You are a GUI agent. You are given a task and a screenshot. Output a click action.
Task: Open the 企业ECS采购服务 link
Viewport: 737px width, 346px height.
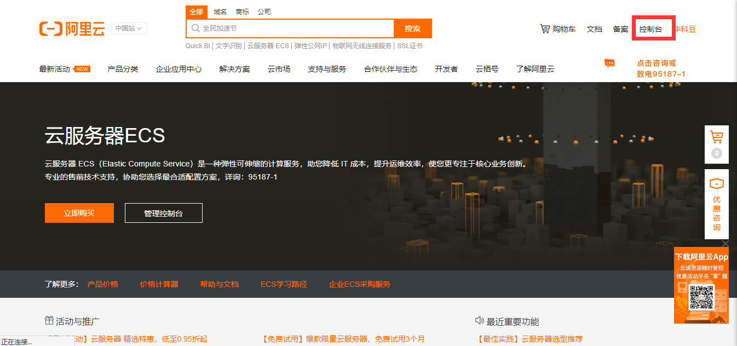click(x=360, y=284)
